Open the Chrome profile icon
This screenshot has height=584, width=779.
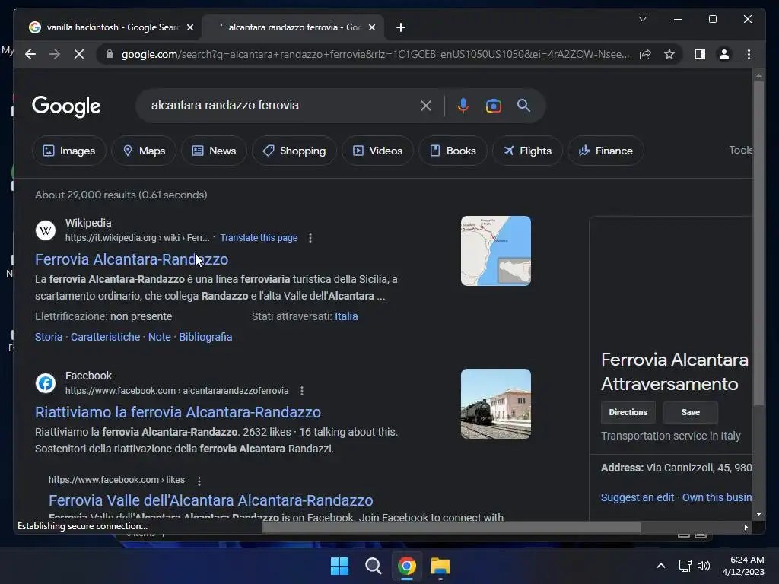point(724,54)
